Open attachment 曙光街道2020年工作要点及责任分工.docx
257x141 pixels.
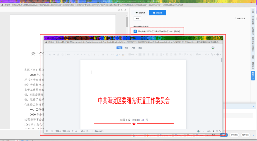click(x=159, y=31)
